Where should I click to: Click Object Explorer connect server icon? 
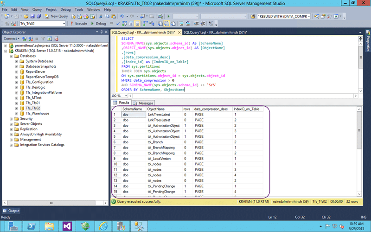(x=24, y=39)
